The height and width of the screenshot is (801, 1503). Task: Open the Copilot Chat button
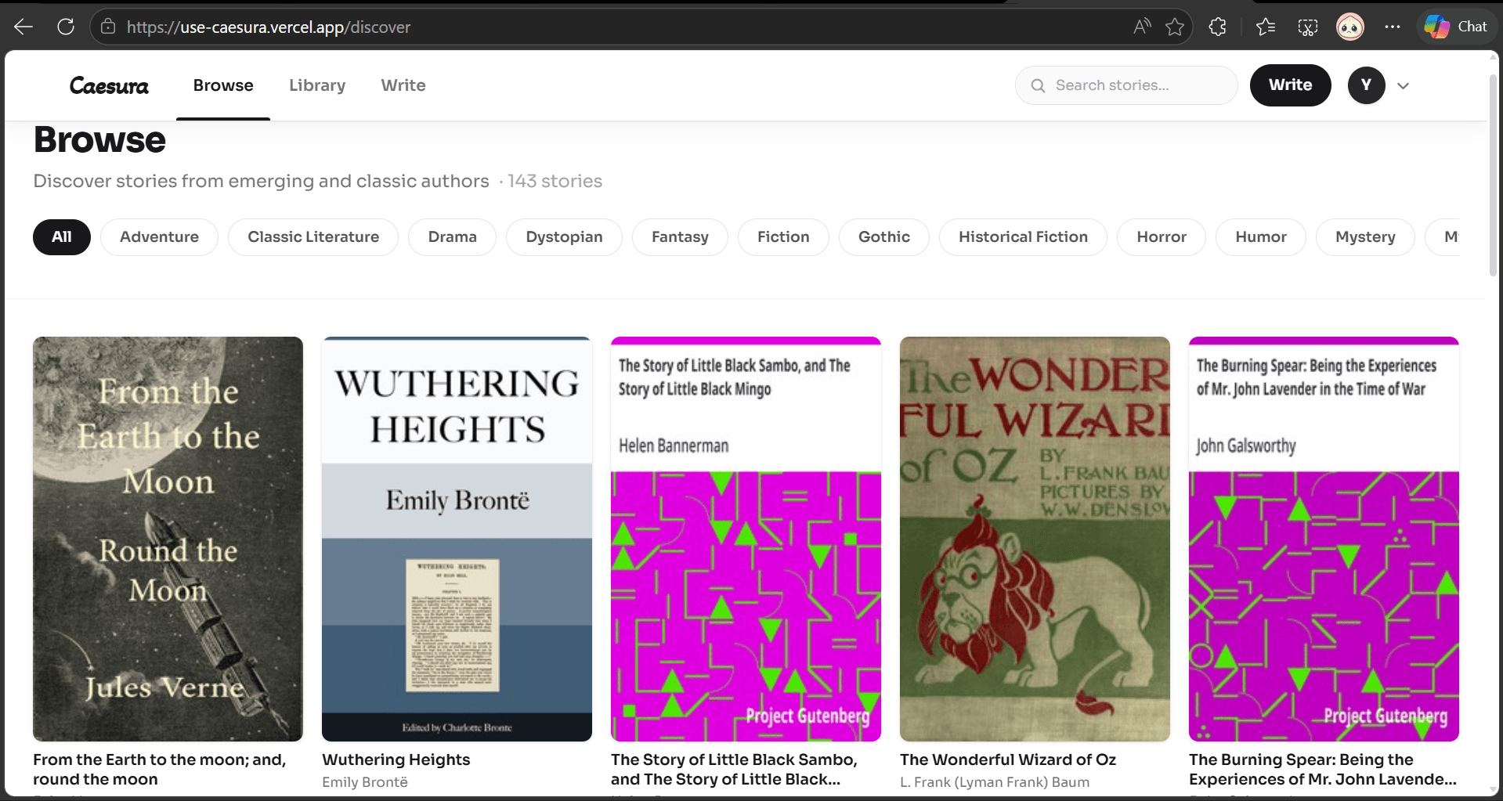(x=1455, y=27)
